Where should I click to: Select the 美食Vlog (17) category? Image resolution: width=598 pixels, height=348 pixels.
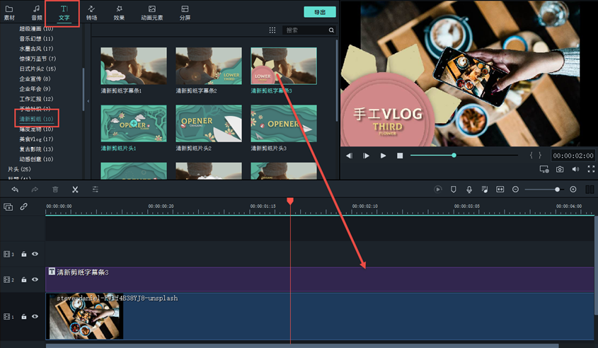(36, 139)
